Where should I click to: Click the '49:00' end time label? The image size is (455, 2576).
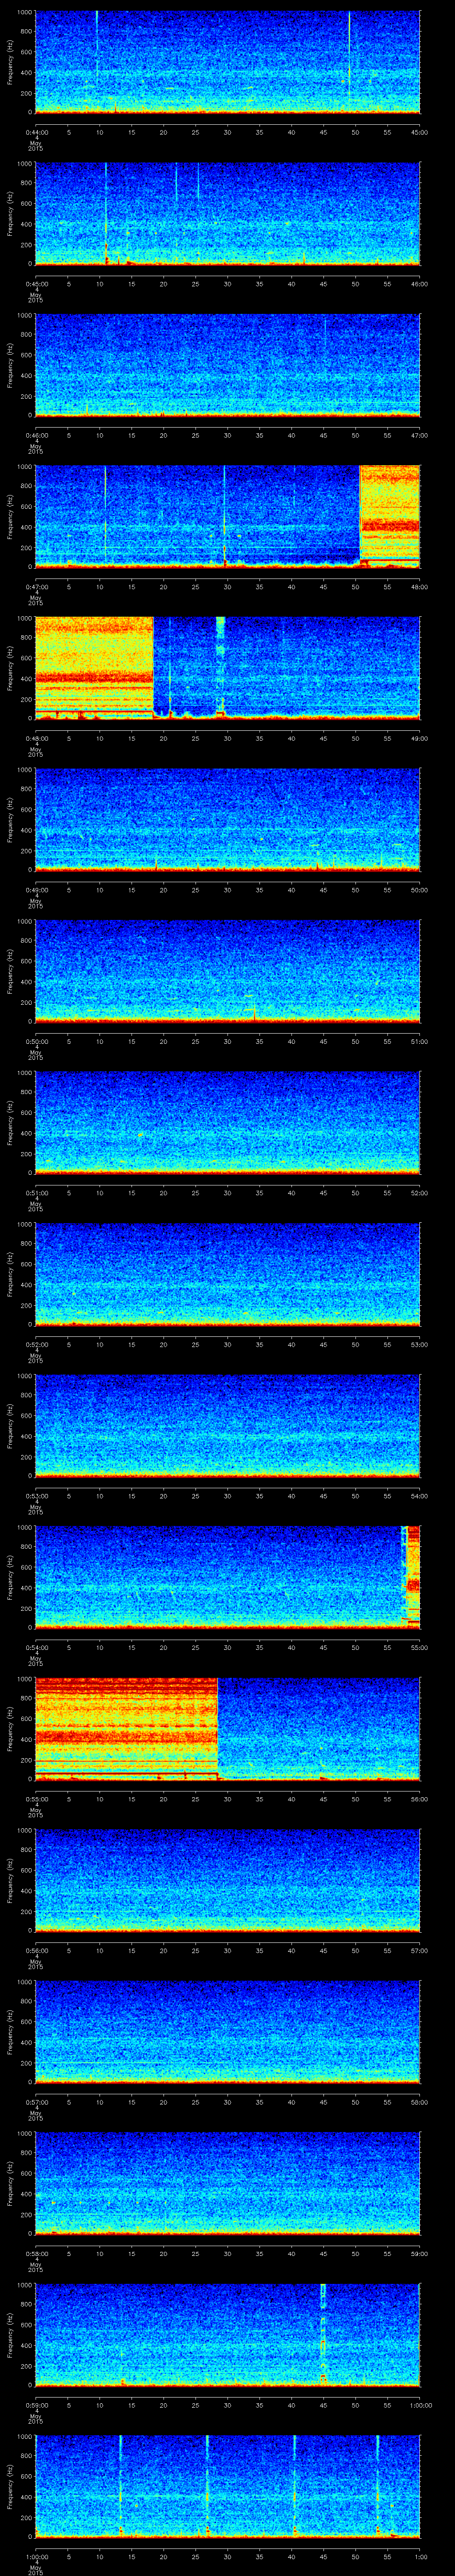click(420, 738)
